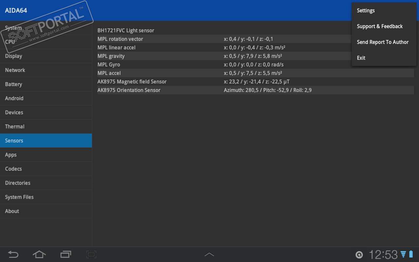Image resolution: width=419 pixels, height=262 pixels.
Task: Tap the Android home icon
Action: coord(39,254)
